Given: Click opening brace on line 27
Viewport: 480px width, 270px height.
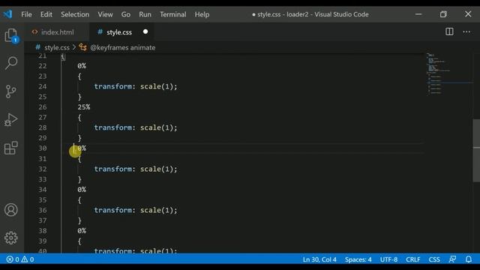Looking at the screenshot, I should pyautogui.click(x=79, y=118).
